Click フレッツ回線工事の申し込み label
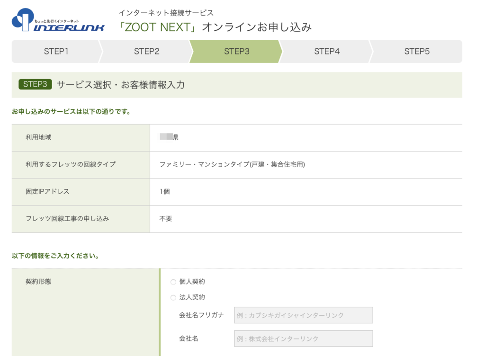Viewport: 485px width, 356px height. 67,219
